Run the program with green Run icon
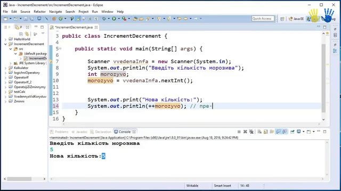Viewport: 341px width, 191px height. (x=114, y=19)
